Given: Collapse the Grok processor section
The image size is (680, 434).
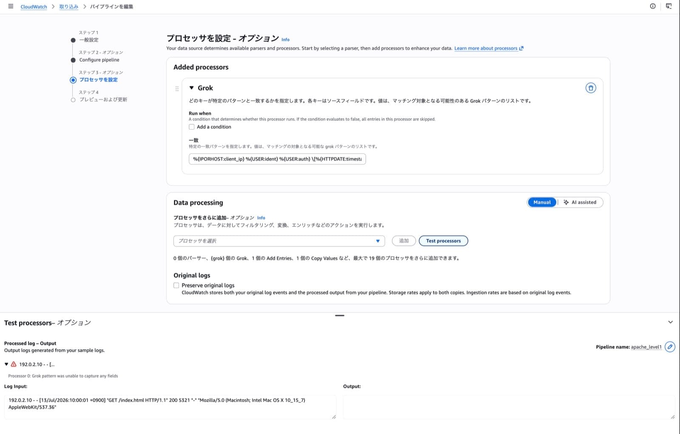Looking at the screenshot, I should point(192,88).
